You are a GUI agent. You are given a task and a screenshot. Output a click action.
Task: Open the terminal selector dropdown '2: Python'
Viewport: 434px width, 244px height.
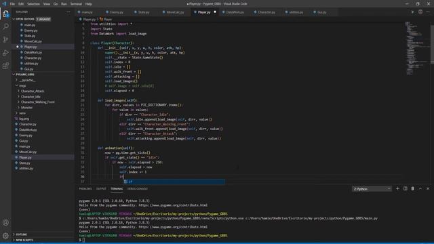372,188
